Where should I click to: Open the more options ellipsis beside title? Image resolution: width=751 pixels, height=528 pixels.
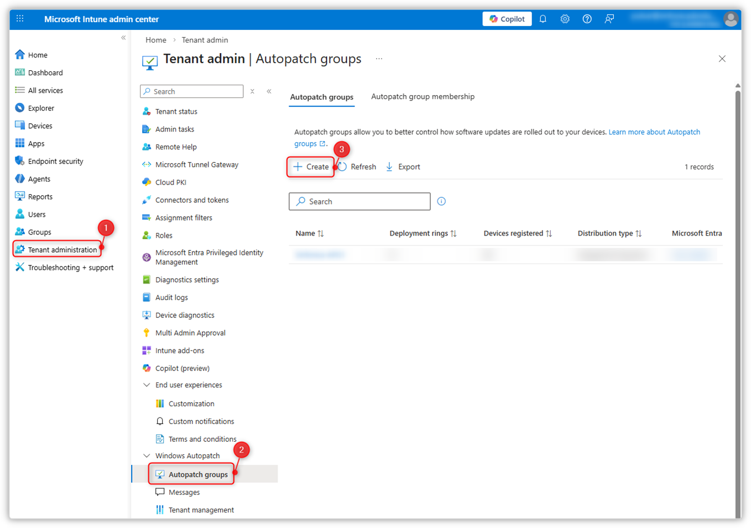click(379, 59)
